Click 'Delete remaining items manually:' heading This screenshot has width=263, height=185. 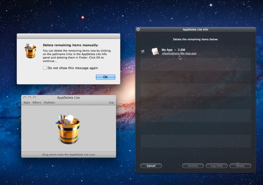click(x=71, y=45)
